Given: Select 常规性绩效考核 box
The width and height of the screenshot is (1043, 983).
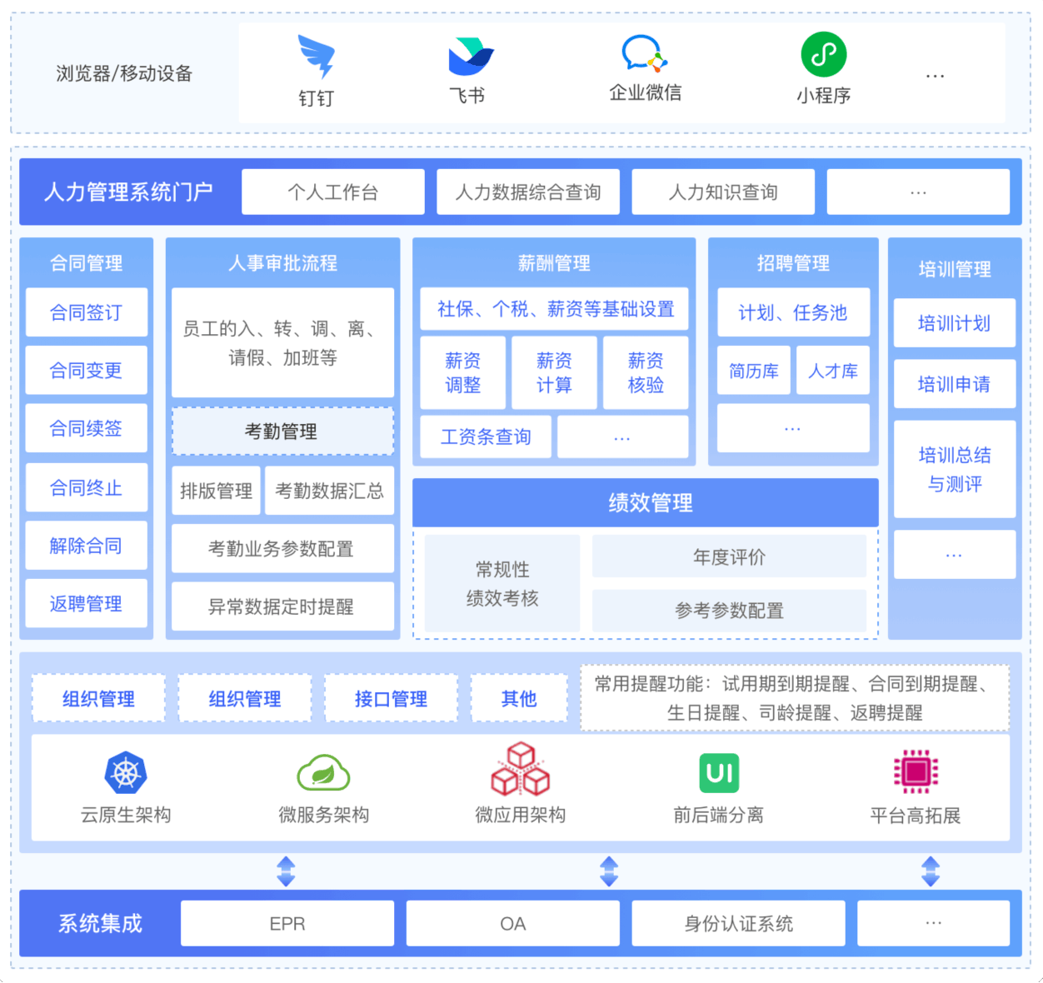Looking at the screenshot, I should [502, 584].
